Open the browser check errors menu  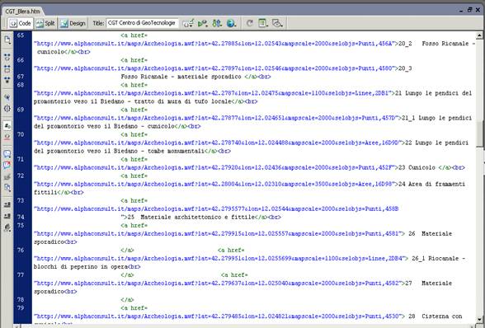[188, 24]
